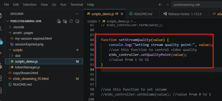The width and height of the screenshot is (222, 101).
Task: Click comment '//use this function to set volume'
Action: 134,89
